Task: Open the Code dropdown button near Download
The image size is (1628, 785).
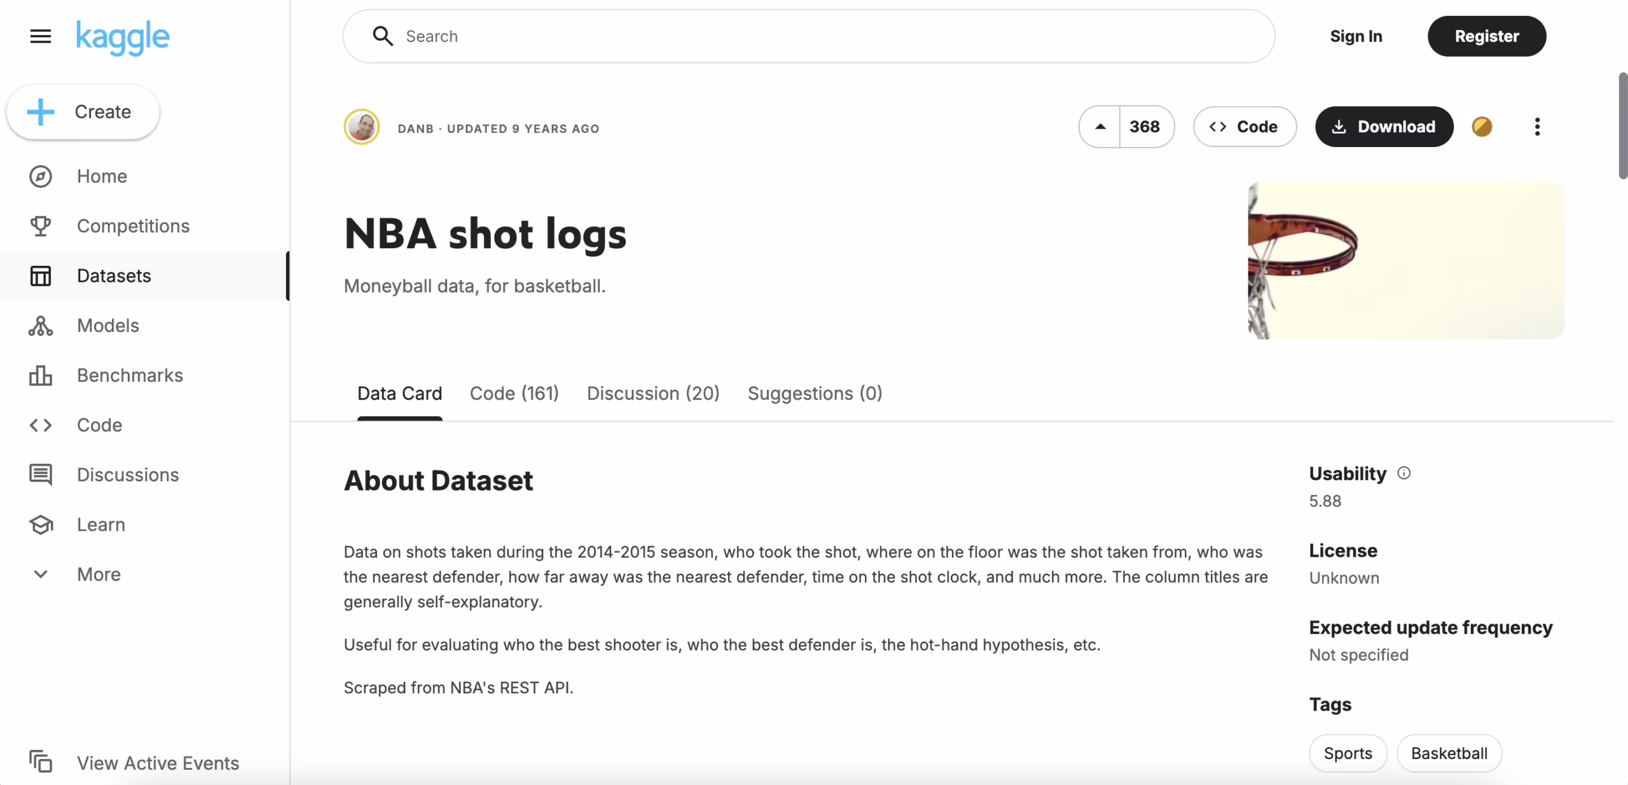Action: 1244,127
